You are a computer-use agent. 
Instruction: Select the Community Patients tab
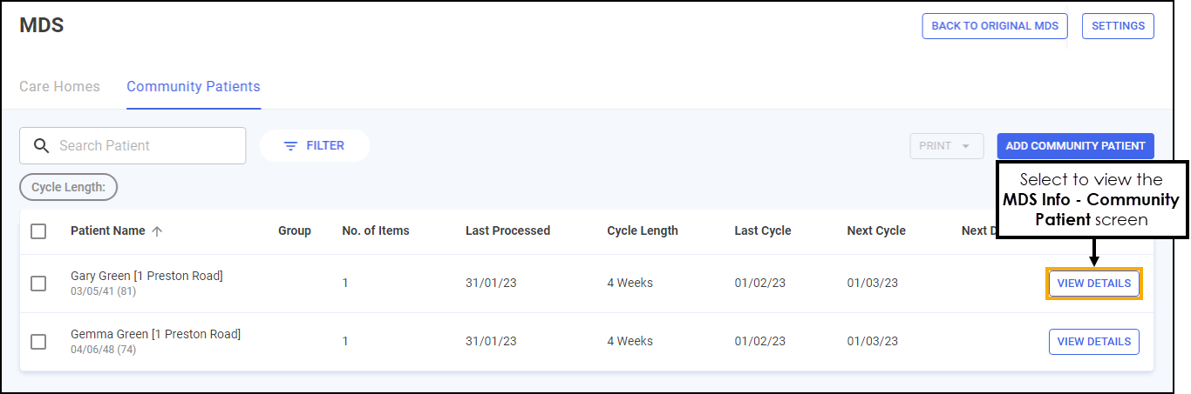[x=194, y=87]
